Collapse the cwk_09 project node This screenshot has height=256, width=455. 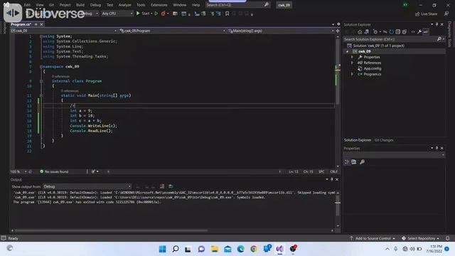click(x=348, y=52)
